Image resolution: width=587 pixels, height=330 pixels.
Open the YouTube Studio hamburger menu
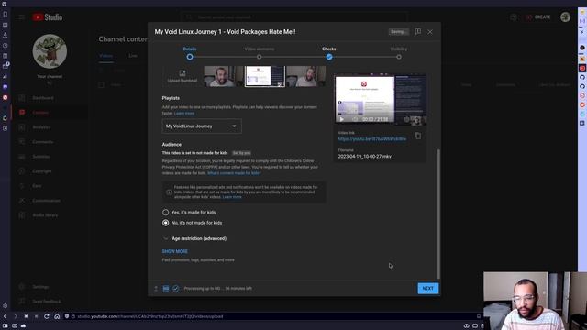[x=21, y=17]
